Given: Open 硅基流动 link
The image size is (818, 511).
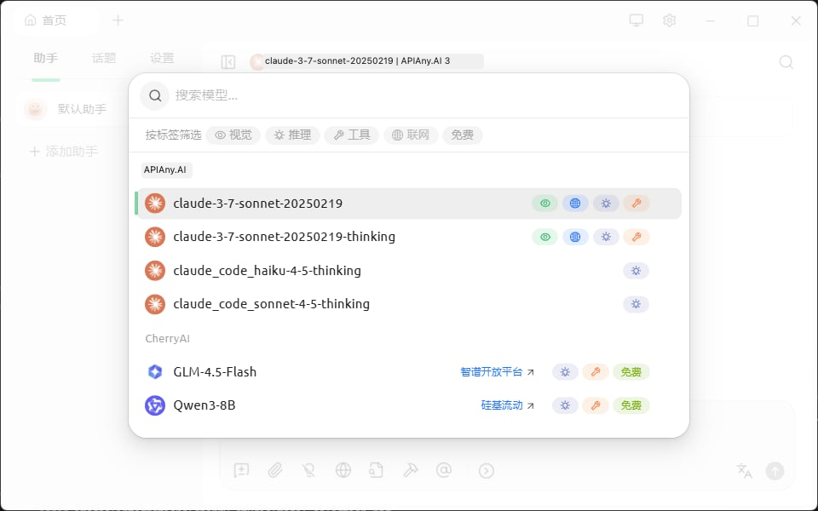Looking at the screenshot, I should click(x=508, y=405).
